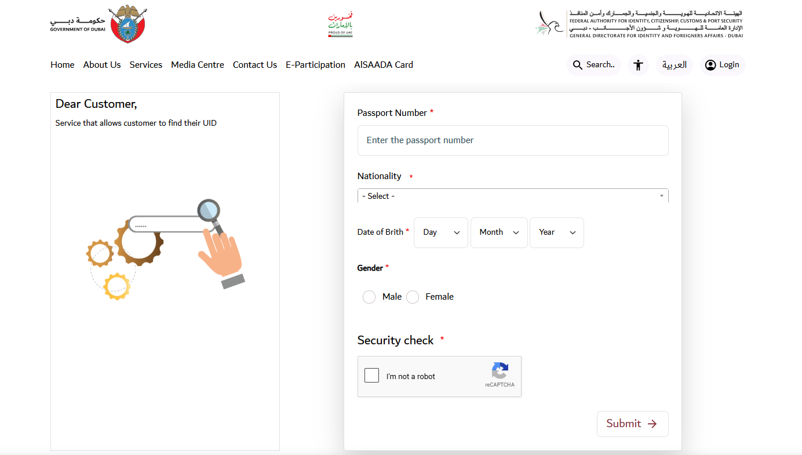802x455 pixels.
Task: Select Female gender radio button
Action: tap(413, 297)
